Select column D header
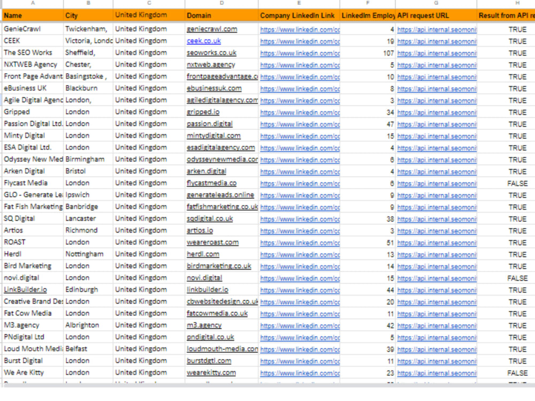 click(x=221, y=3)
